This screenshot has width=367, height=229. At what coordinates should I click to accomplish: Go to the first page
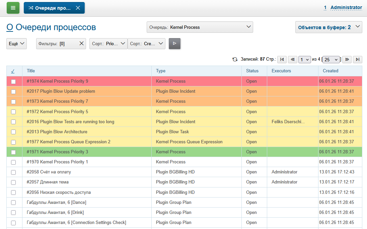point(282,59)
